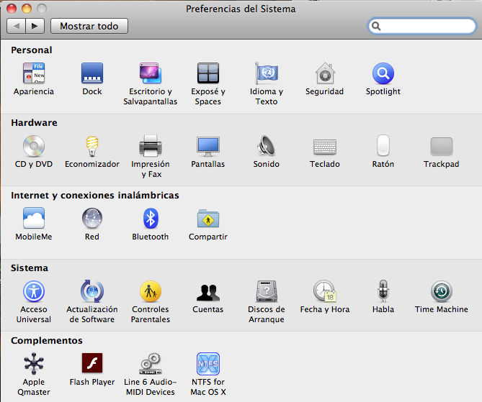Launch Time Machine preferences
This screenshot has width=482, height=402.
tap(441, 292)
